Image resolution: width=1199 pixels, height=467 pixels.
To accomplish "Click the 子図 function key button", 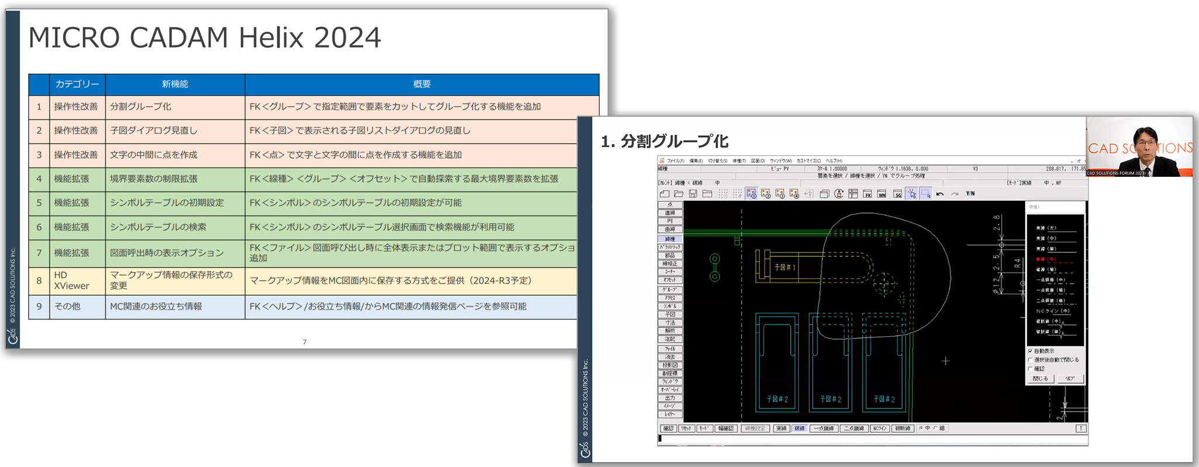I will 670,314.
